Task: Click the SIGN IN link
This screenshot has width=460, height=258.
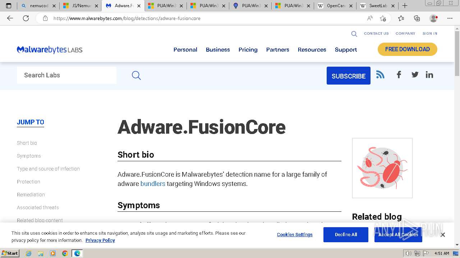Action: click(x=430, y=34)
